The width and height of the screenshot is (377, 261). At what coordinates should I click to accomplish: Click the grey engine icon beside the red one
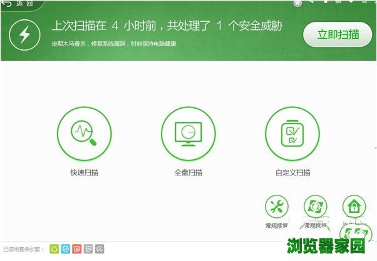pos(88,249)
